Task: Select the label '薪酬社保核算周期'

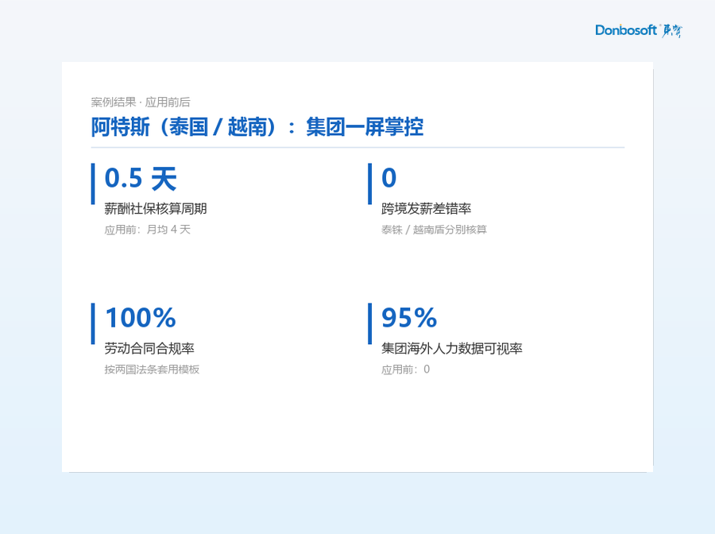Action: tap(156, 209)
